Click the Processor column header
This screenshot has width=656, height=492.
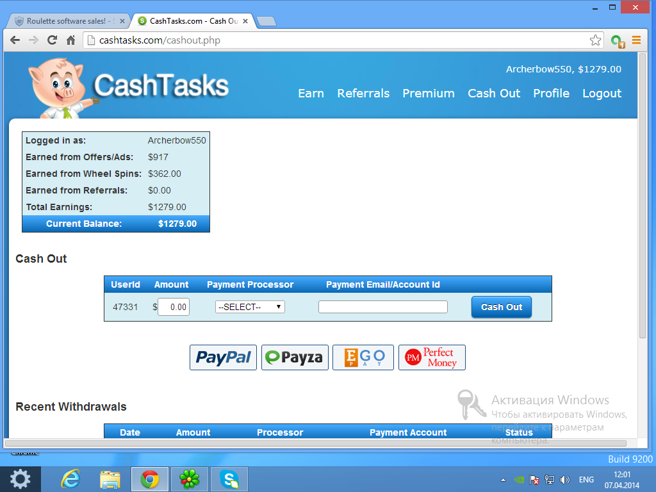(x=280, y=432)
